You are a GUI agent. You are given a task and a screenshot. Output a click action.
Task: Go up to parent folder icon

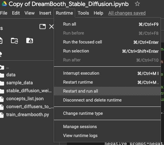point(2,67)
